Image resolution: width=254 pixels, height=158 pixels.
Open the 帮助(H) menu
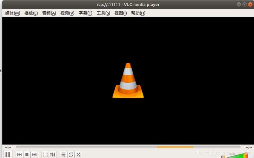click(x=138, y=13)
